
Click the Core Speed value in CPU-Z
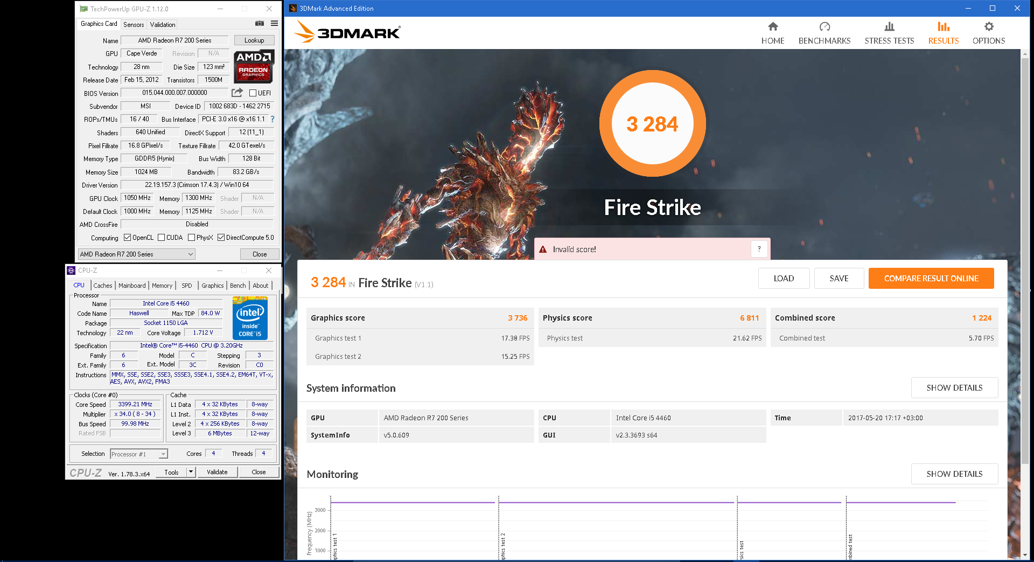pos(135,405)
